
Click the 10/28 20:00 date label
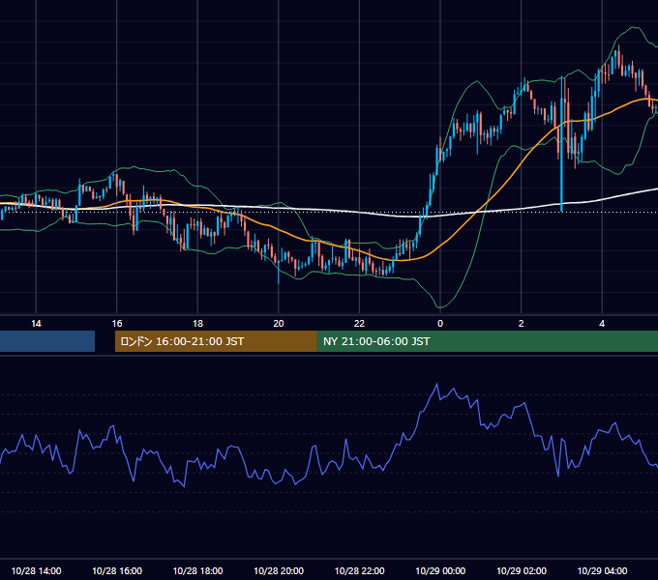pos(279,570)
